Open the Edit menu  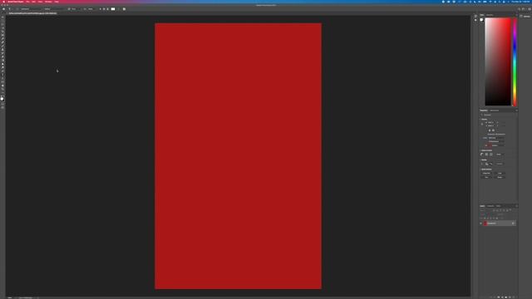(x=33, y=2)
